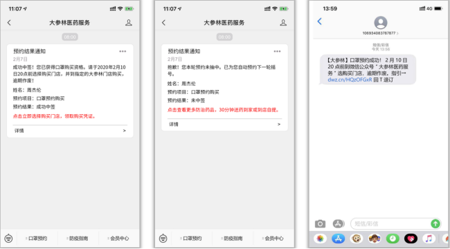
Task: Tap 大参林医药服务 title in left phone
Action: point(69,23)
